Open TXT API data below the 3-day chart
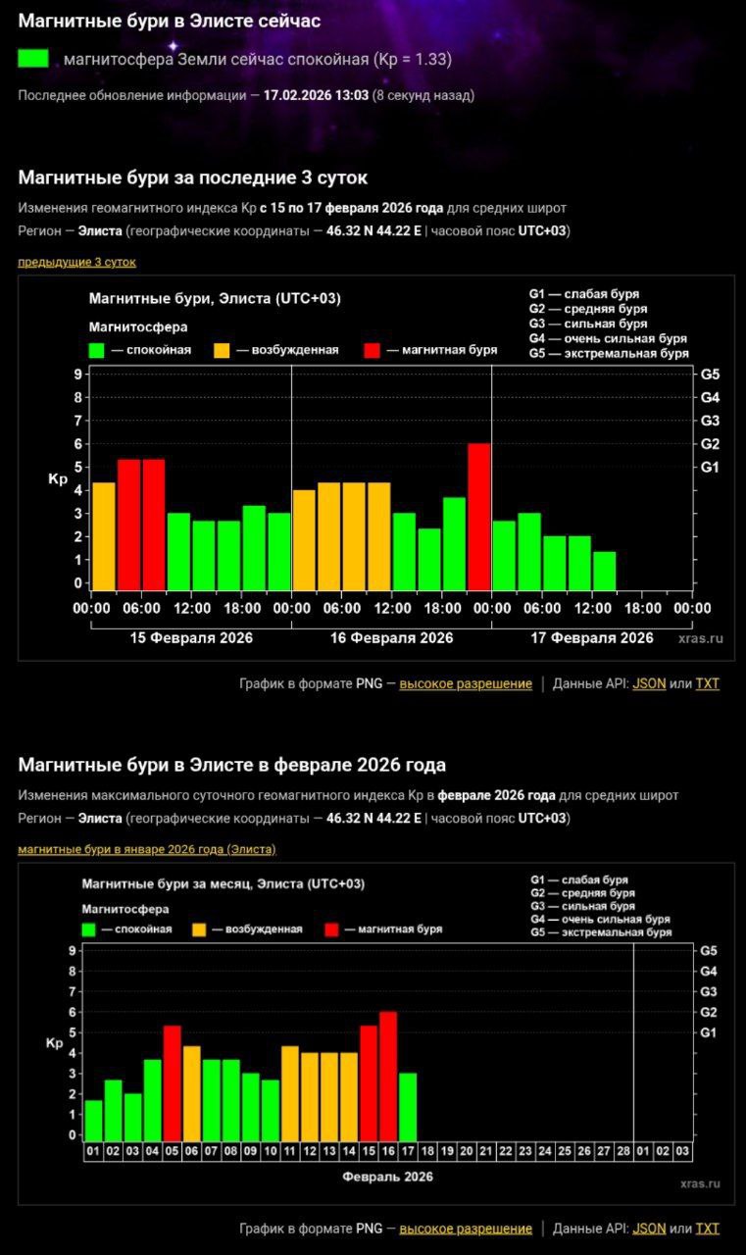 (x=707, y=683)
